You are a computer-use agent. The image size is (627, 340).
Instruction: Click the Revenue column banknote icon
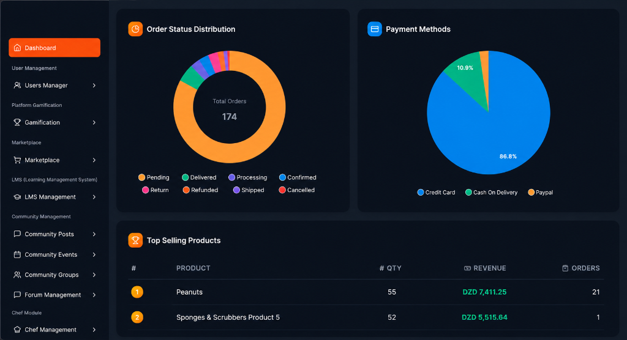(467, 268)
